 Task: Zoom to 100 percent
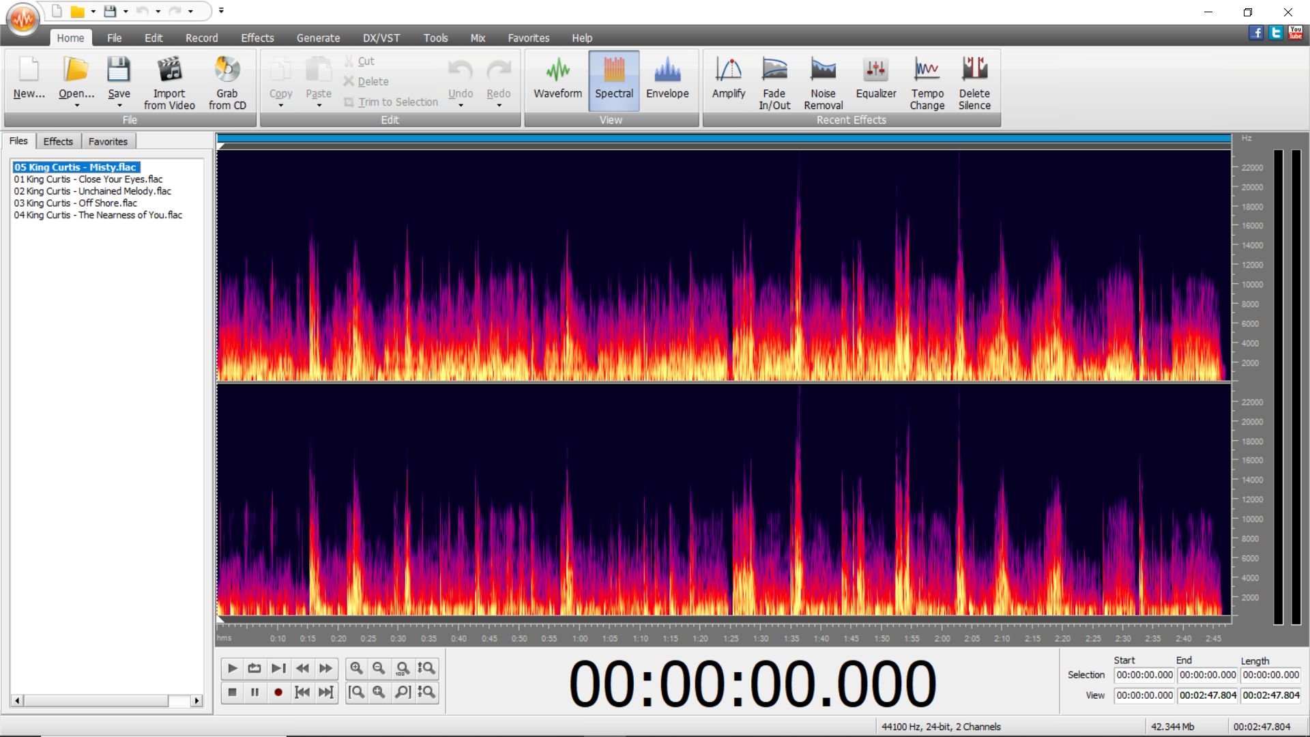403,669
